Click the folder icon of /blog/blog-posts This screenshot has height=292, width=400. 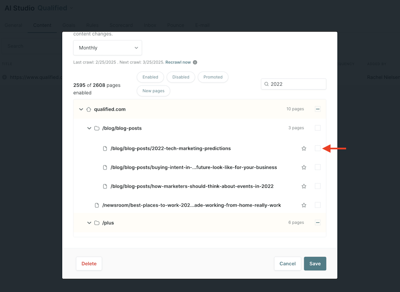(97, 128)
